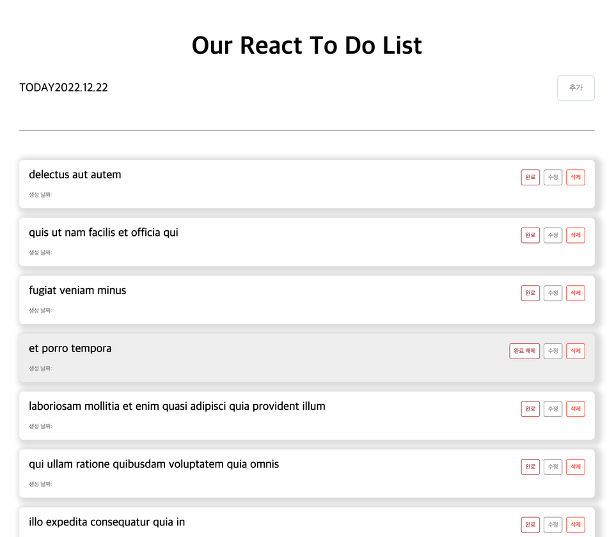614x537 pixels.
Task: Click the 추가 add button
Action: pyautogui.click(x=576, y=88)
